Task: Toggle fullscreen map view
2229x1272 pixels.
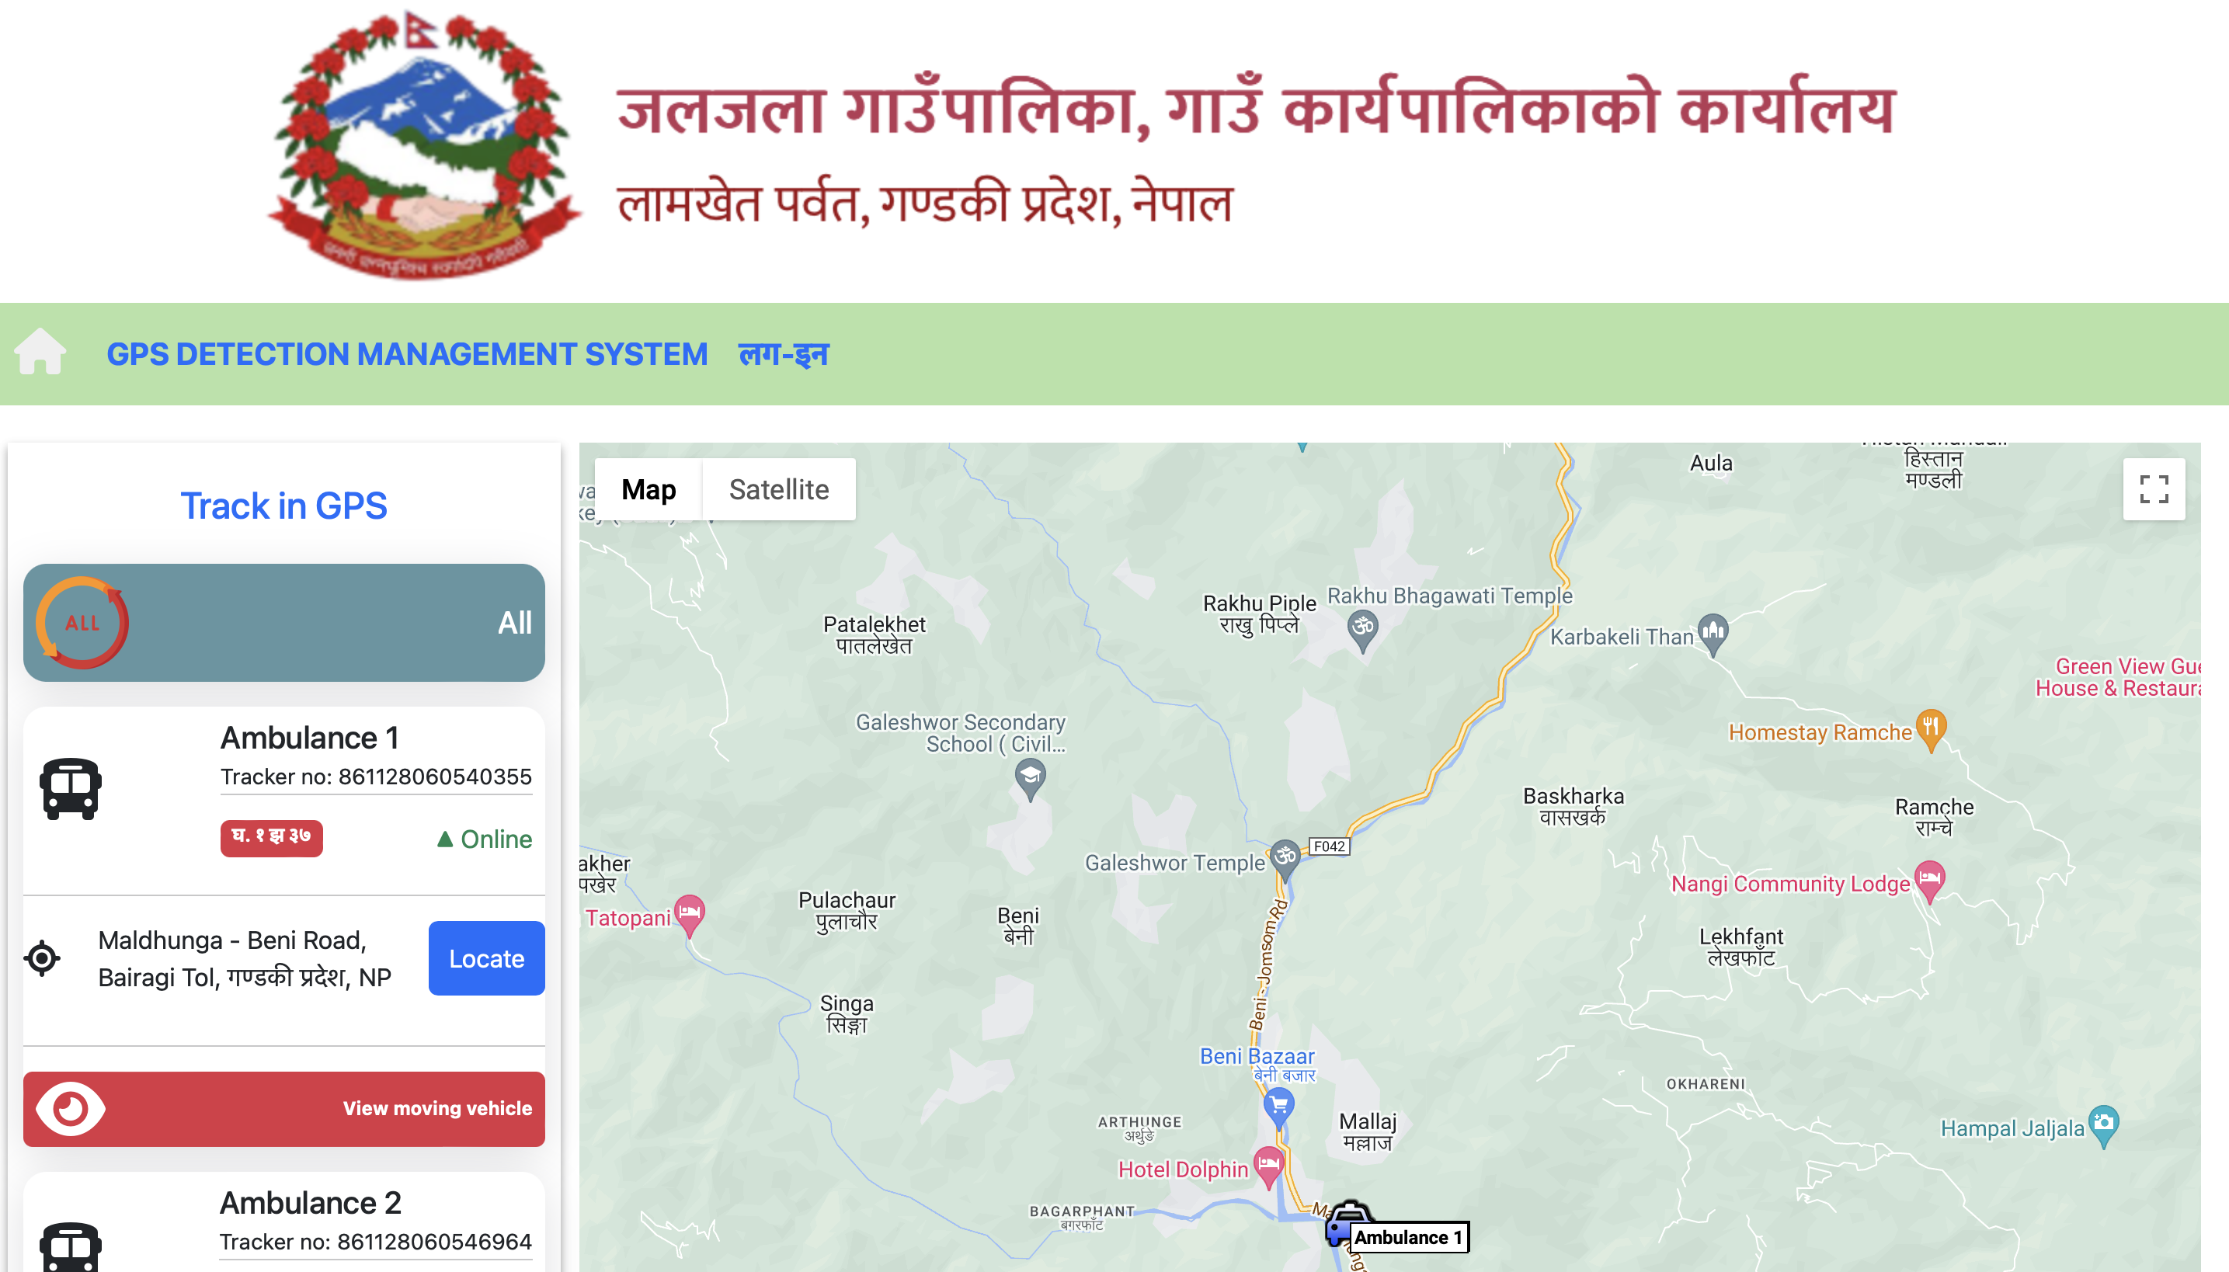Action: tap(2154, 489)
